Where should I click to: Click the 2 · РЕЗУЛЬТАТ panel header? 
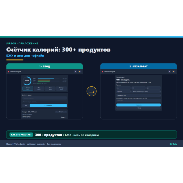tap(138, 66)
